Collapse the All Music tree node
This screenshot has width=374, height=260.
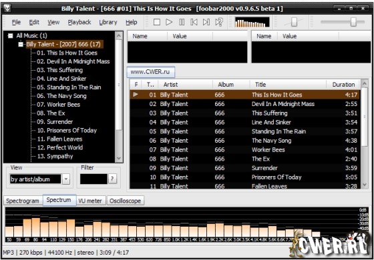pyautogui.click(x=10, y=36)
